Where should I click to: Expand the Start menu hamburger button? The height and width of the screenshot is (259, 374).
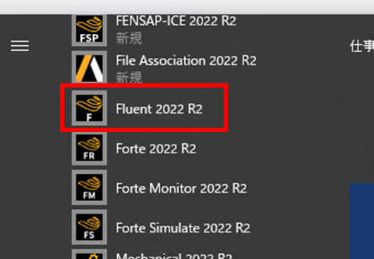click(x=20, y=46)
